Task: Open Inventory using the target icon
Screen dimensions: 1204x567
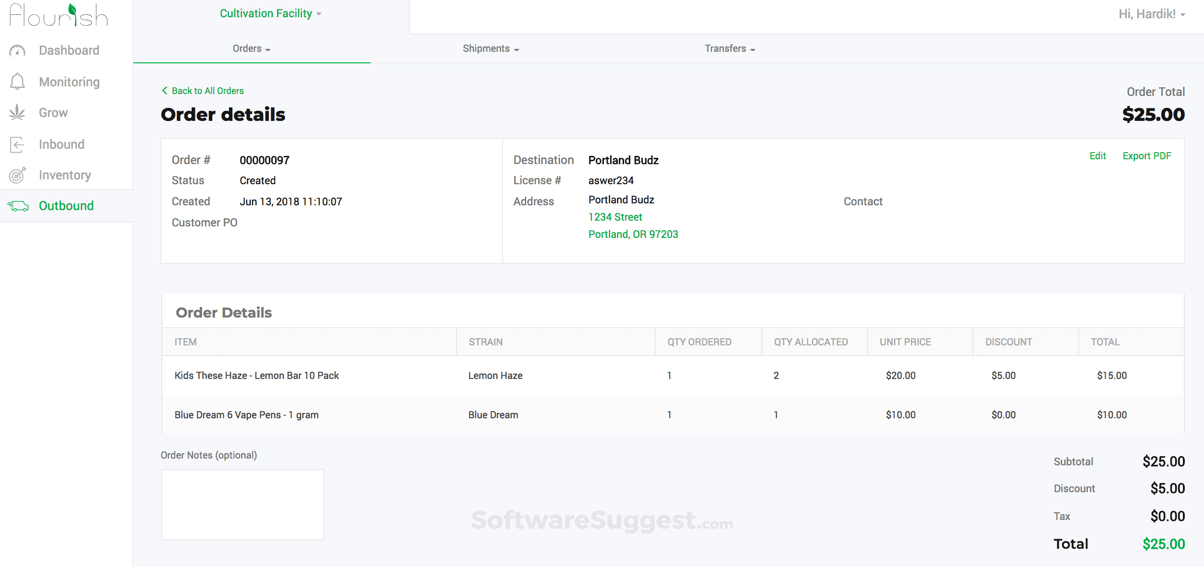Action: tap(17, 175)
